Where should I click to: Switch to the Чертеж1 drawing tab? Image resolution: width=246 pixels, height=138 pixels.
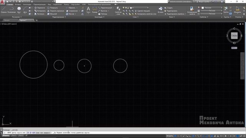[x=26, y=20]
